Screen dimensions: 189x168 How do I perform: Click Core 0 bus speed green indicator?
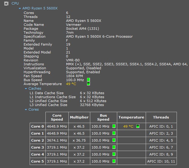[x=114, y=126]
